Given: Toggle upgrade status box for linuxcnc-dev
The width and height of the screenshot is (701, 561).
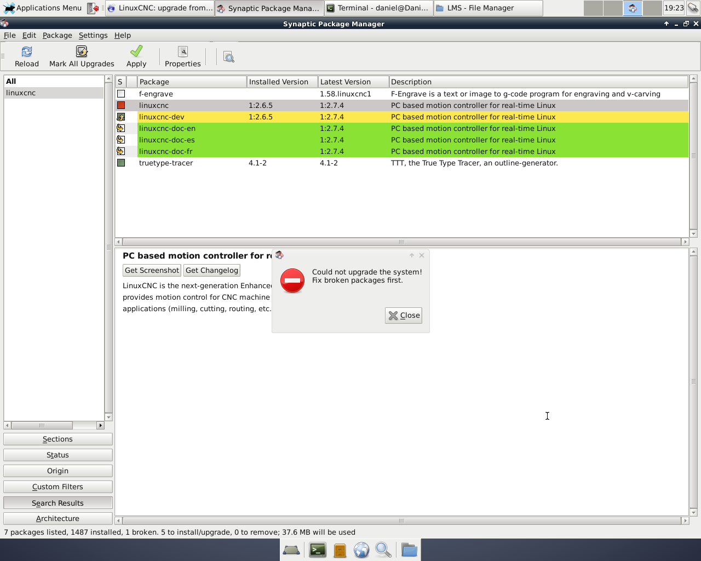Looking at the screenshot, I should [121, 117].
